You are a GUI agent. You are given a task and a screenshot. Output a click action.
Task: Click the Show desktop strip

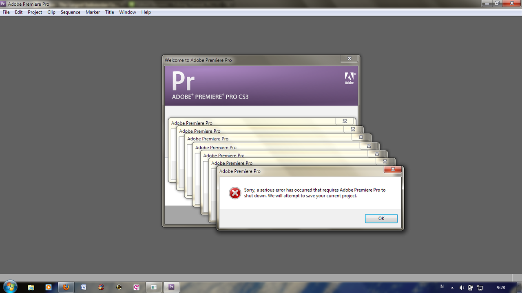(519, 287)
